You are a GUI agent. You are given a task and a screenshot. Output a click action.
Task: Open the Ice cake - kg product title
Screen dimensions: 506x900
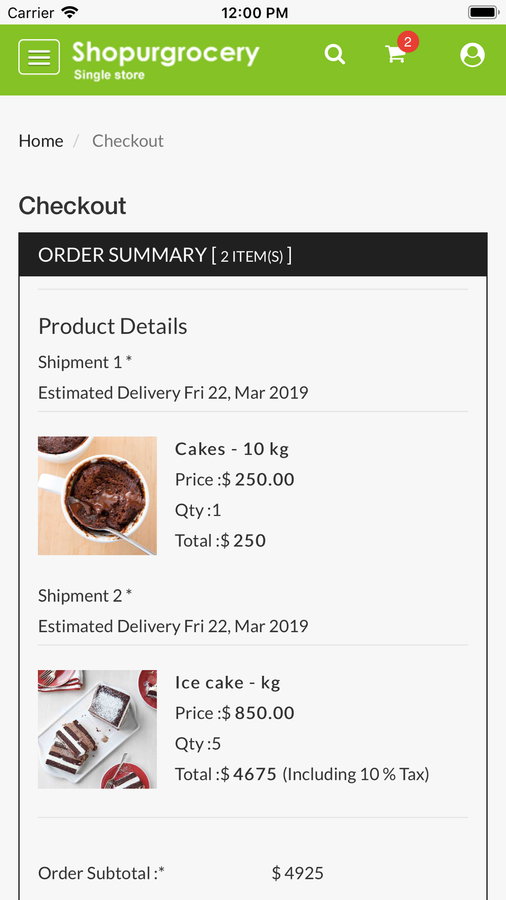point(227,682)
